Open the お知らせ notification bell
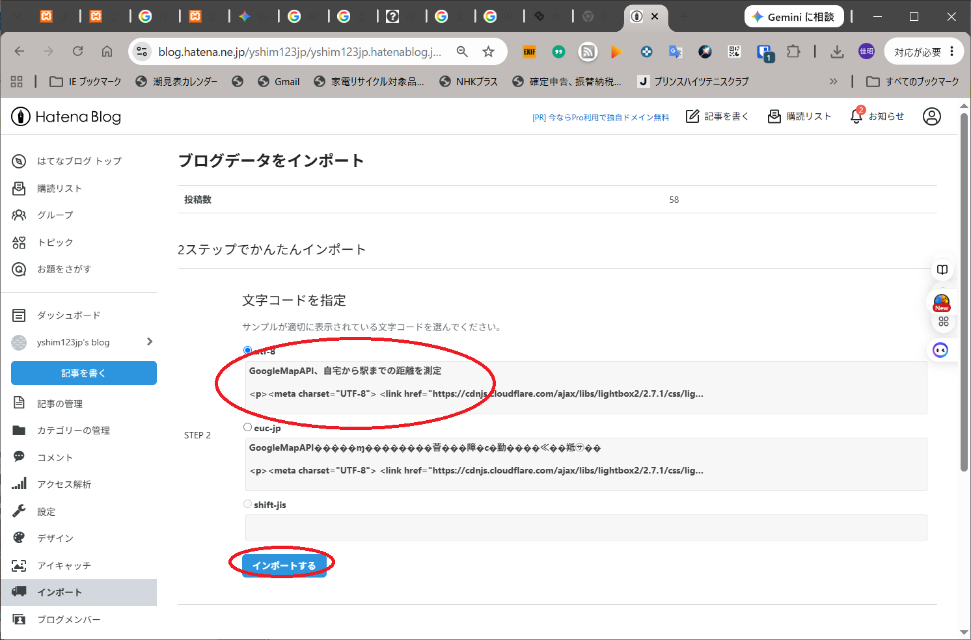 877,116
